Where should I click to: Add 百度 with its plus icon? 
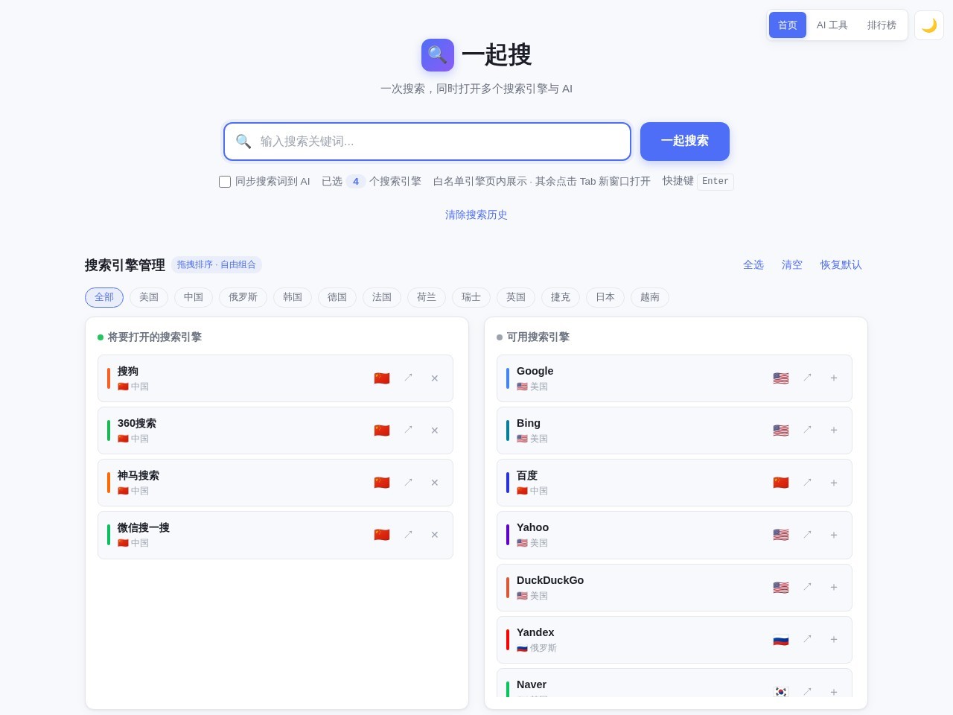tap(834, 483)
